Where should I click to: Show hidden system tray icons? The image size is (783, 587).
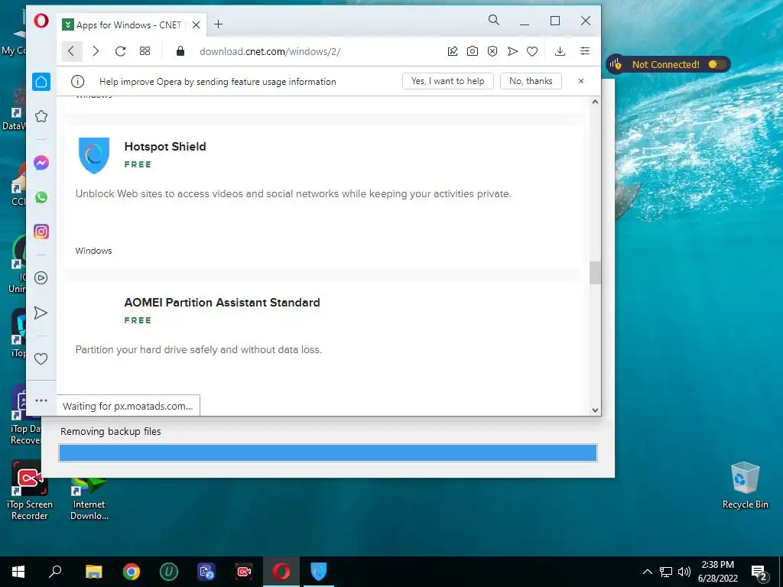[x=647, y=572]
